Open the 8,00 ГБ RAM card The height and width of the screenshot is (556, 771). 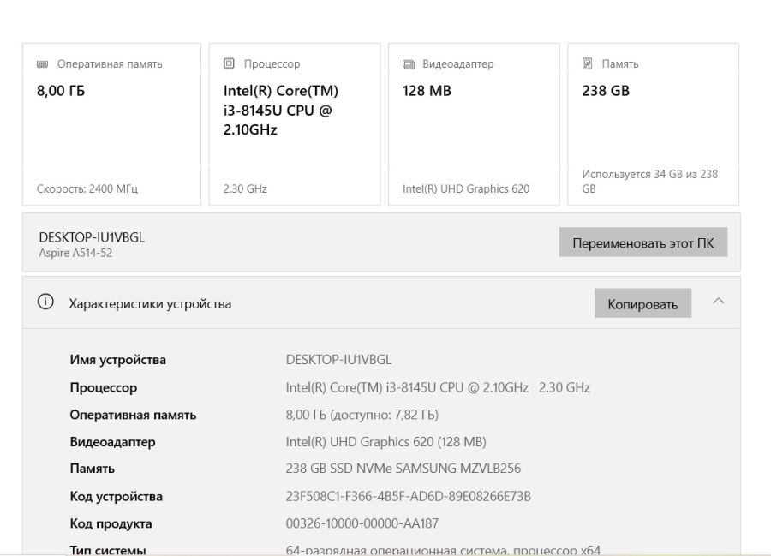pos(111,124)
